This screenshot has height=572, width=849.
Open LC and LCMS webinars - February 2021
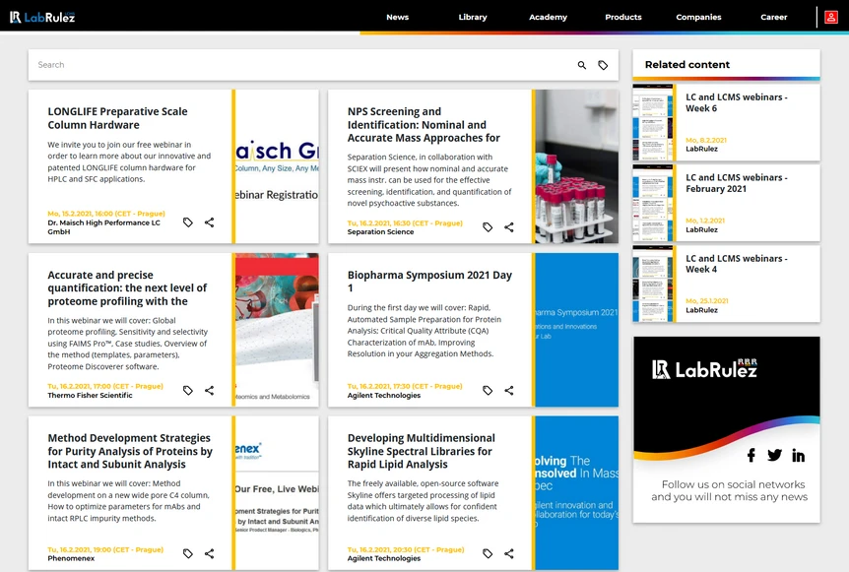point(737,183)
